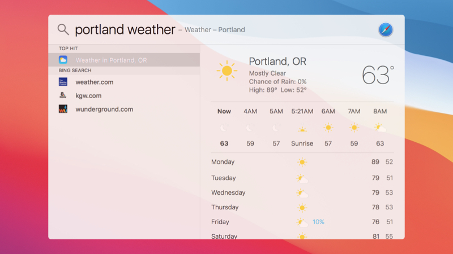The height and width of the screenshot is (254, 453).
Task: Select the Weather in Portland, OR result
Action: point(111,60)
